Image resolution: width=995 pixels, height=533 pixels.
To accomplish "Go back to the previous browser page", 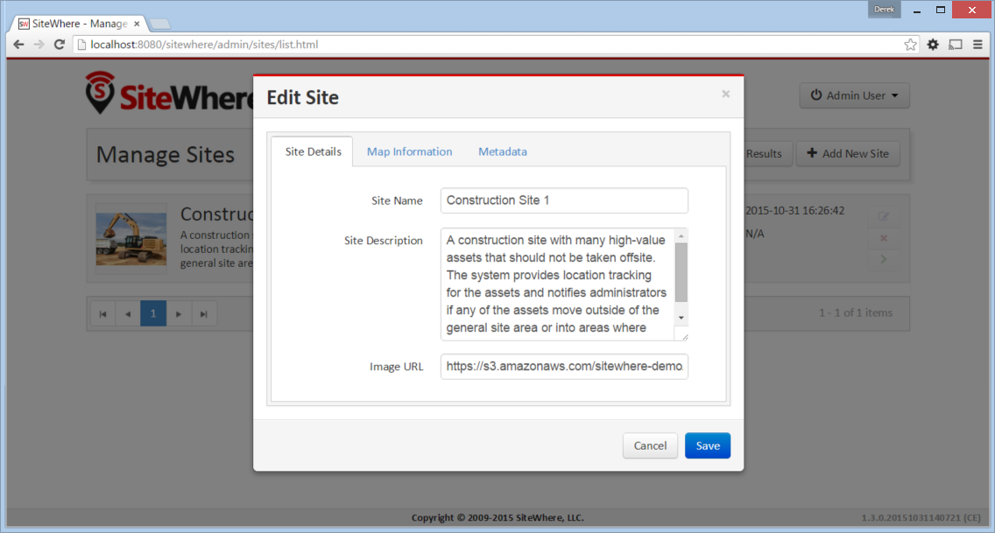I will (x=18, y=45).
